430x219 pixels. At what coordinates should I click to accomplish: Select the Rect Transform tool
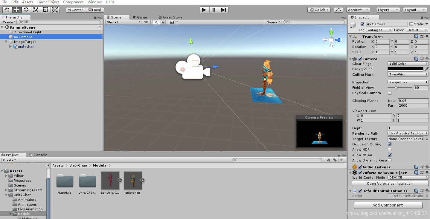coord(45,10)
